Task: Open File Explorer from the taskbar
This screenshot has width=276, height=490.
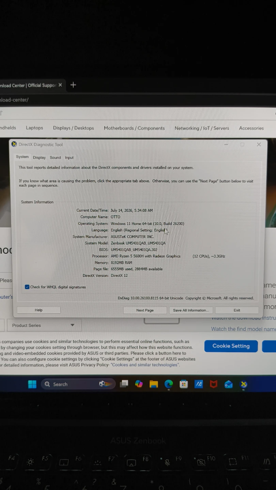Action: coord(154,384)
